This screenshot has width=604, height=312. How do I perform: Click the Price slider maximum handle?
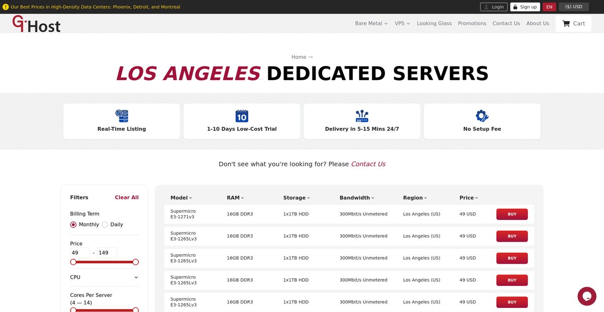(135, 262)
